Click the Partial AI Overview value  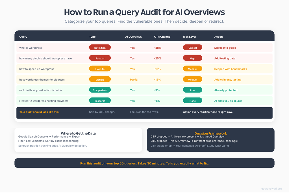click(x=134, y=80)
